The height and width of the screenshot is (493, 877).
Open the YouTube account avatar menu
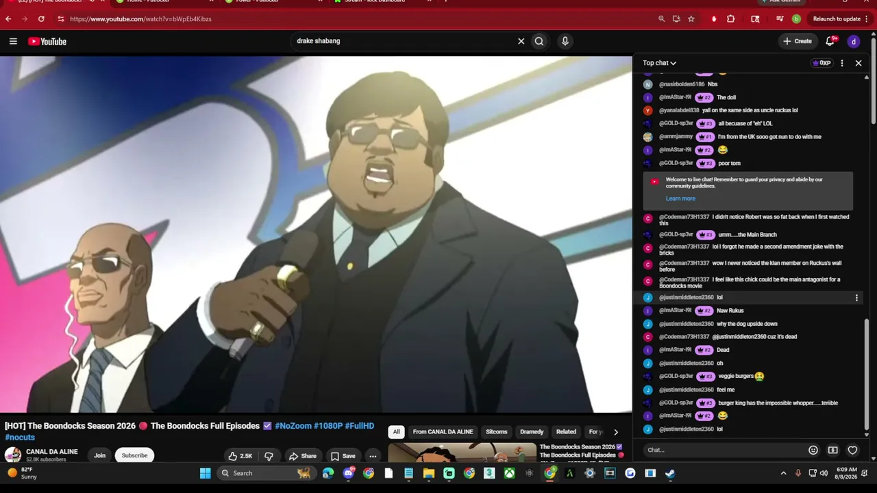[853, 42]
